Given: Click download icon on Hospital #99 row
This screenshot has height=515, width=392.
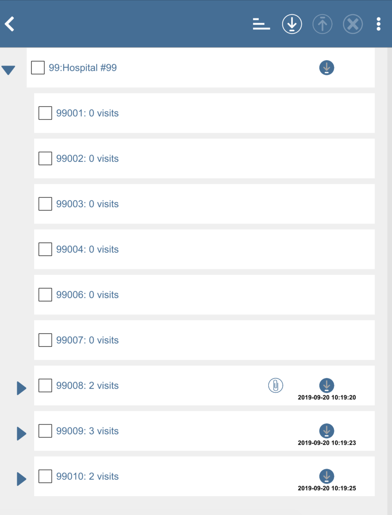Looking at the screenshot, I should coord(327,68).
